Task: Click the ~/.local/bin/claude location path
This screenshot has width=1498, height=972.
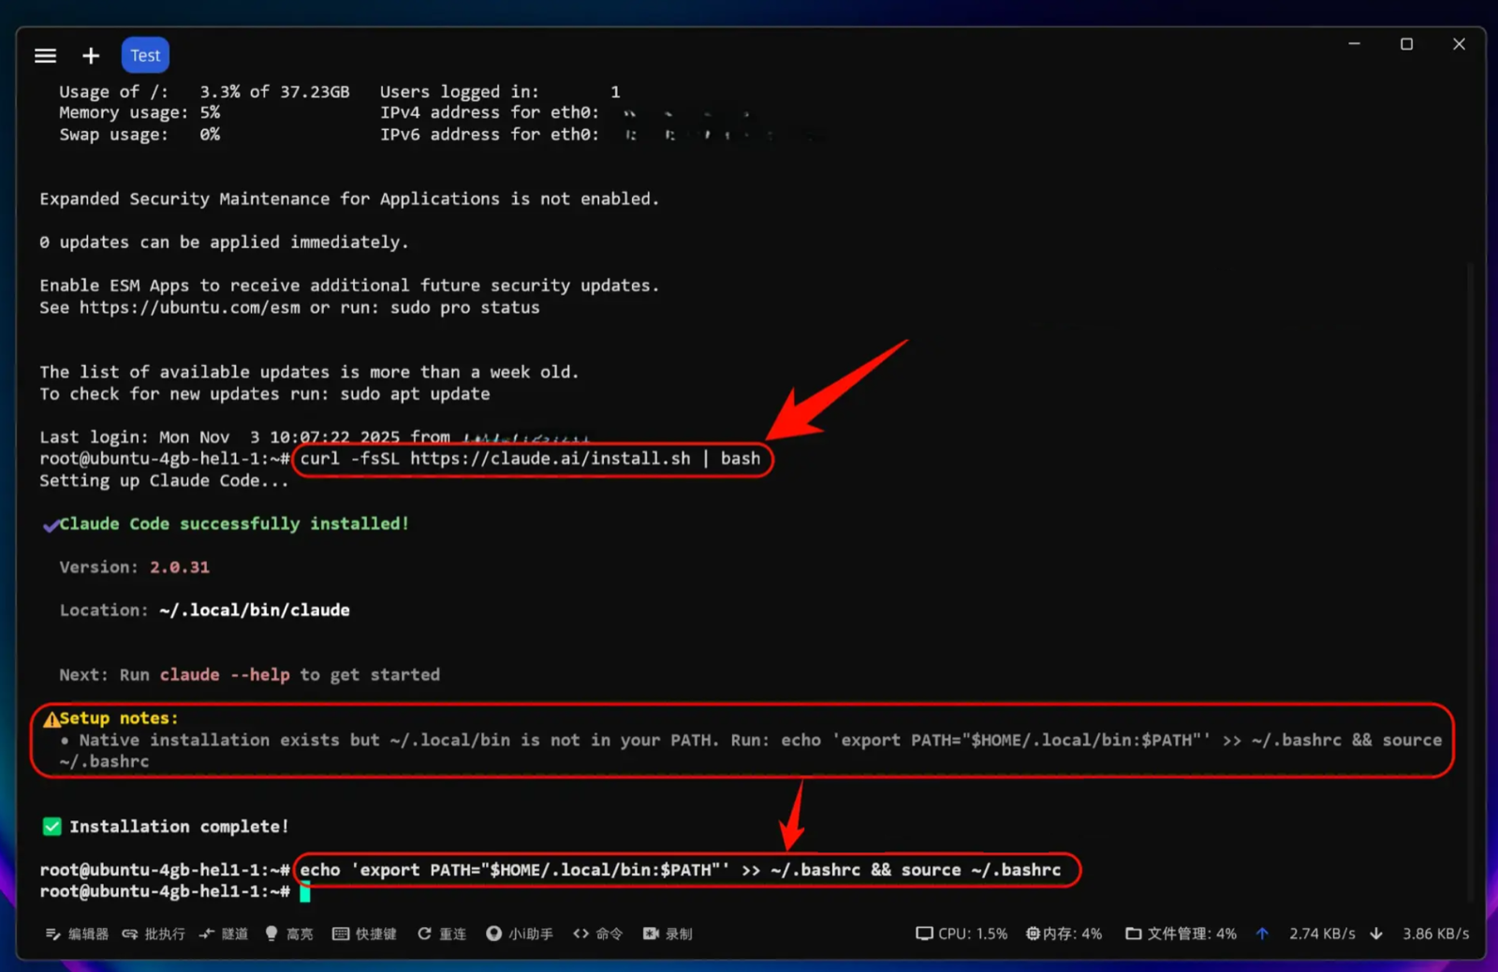Action: pyautogui.click(x=255, y=611)
